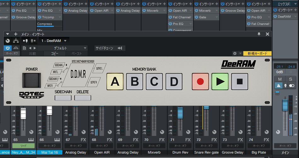Click the keyboard instrument icon on channel 66
The width and height of the screenshot is (299, 158).
[57, 140]
